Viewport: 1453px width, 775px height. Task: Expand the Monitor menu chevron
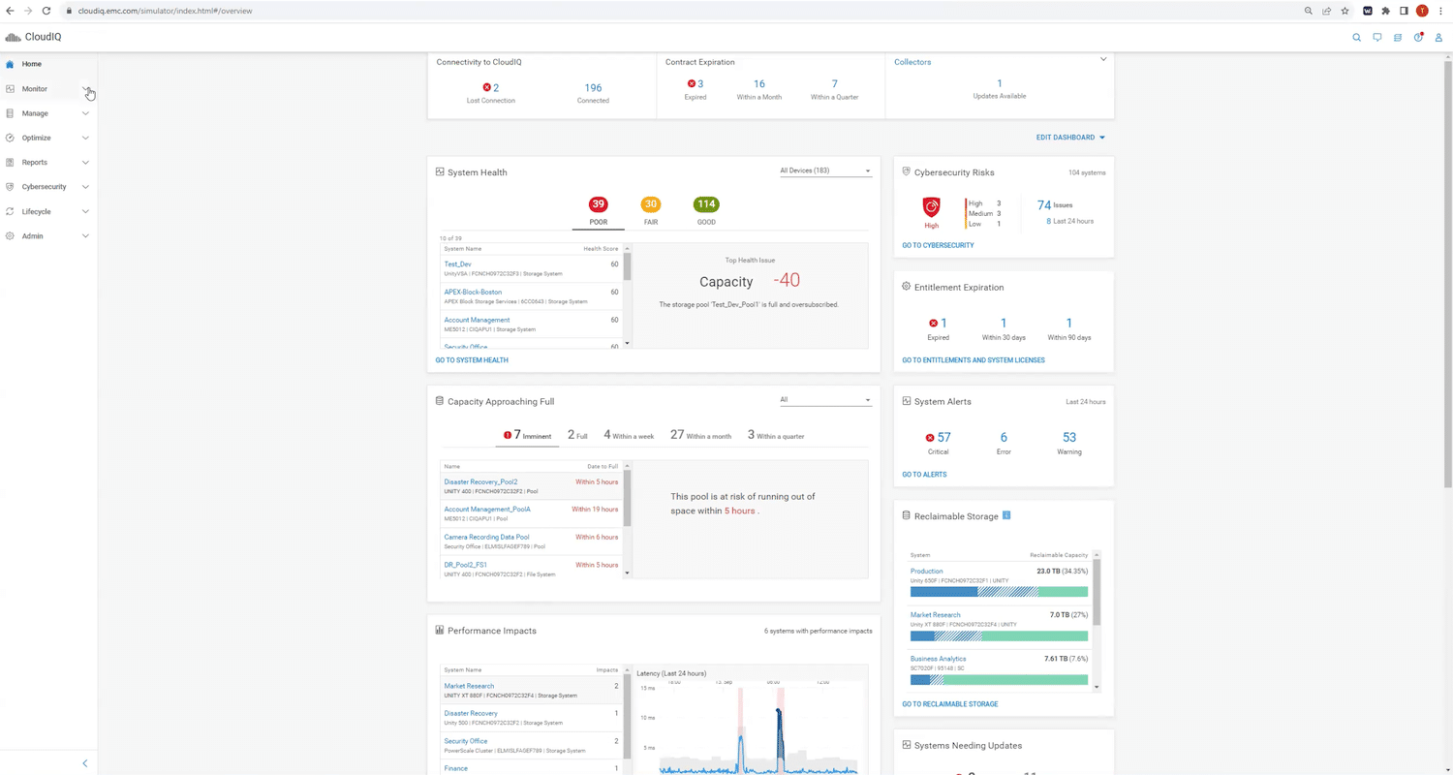point(85,89)
